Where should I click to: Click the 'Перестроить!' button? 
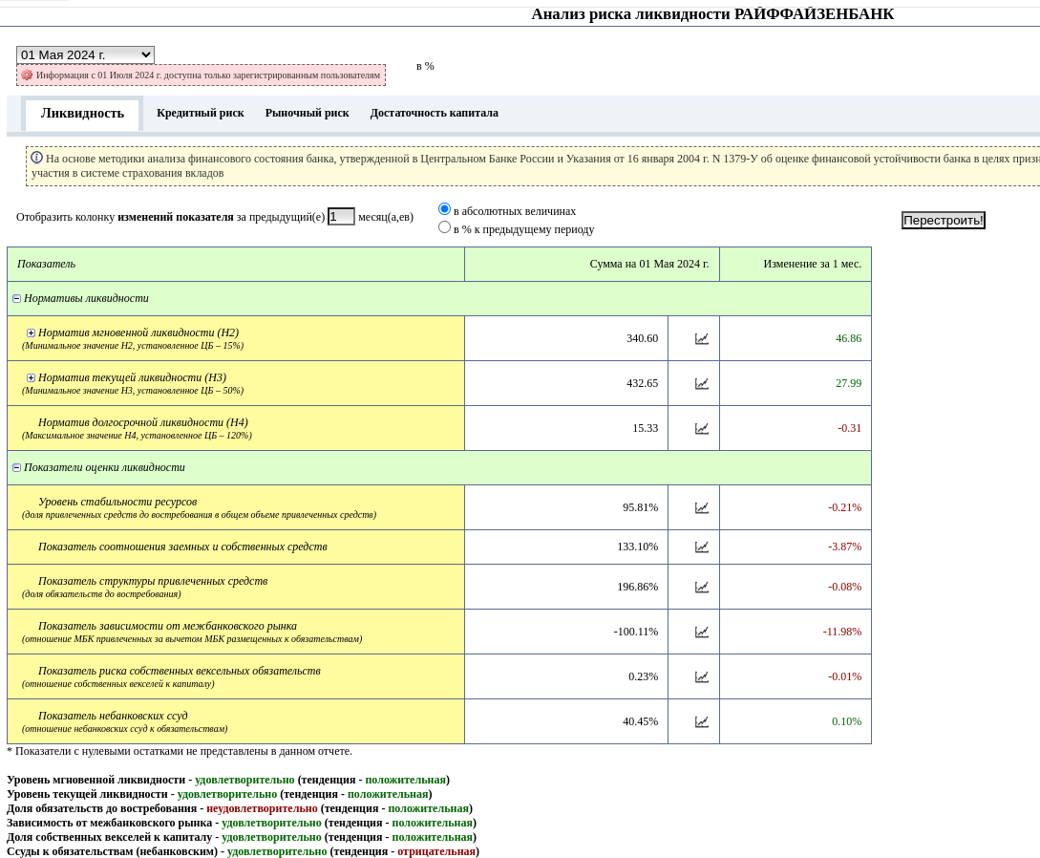944,221
